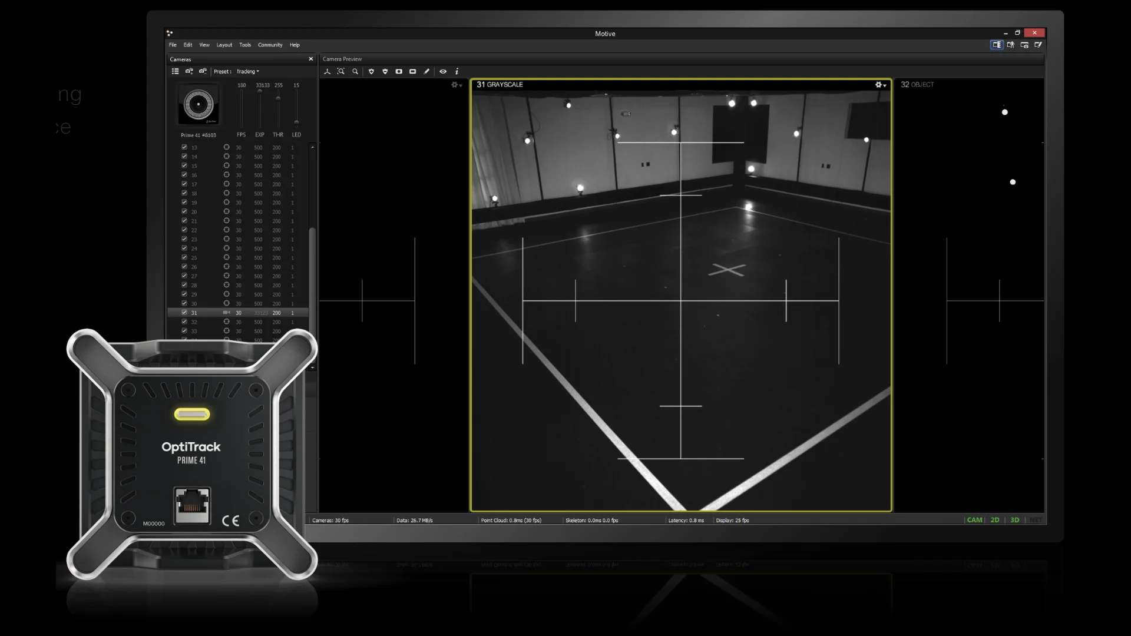Click the filled rectangle mask icon
The width and height of the screenshot is (1131, 636).
click(x=399, y=71)
